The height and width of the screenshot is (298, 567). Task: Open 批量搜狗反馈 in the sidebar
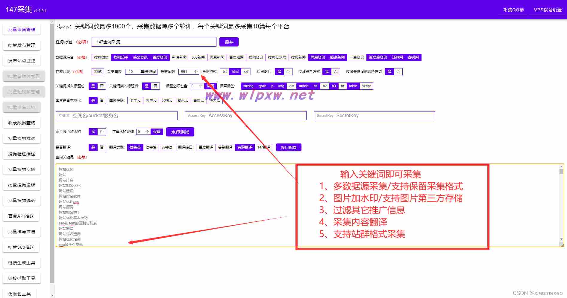(22, 169)
